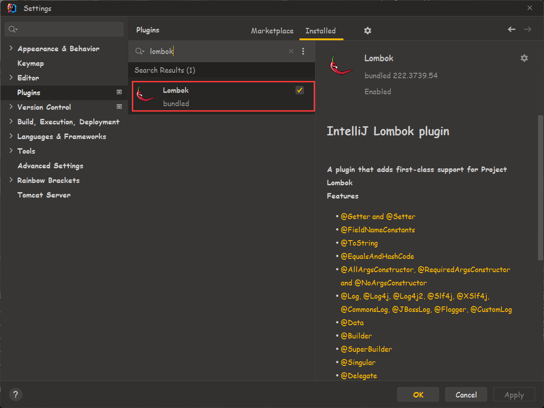Click the Features heading text

click(x=343, y=196)
